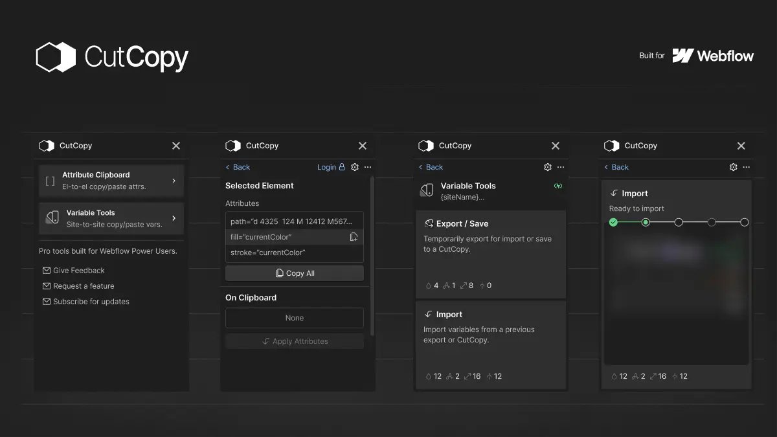Click the {siteName}... text under Variable Tools
Screen dimensions: 777x437
(462, 197)
